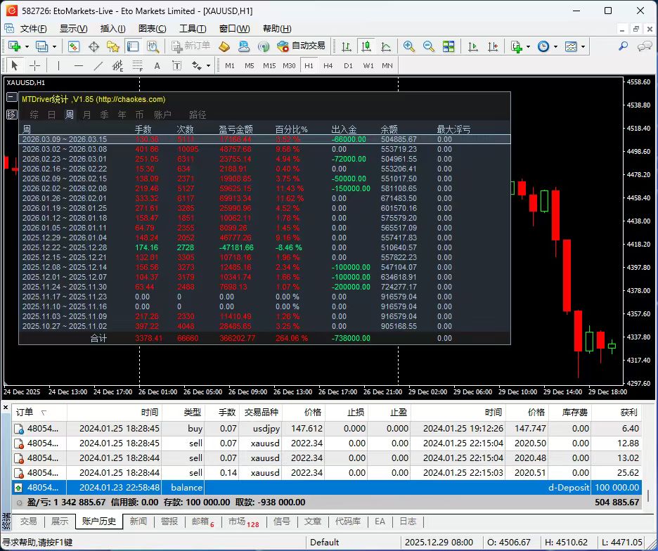Image resolution: width=658 pixels, height=551 pixels.
Task: Zoom in on the chart
Action: 408,46
